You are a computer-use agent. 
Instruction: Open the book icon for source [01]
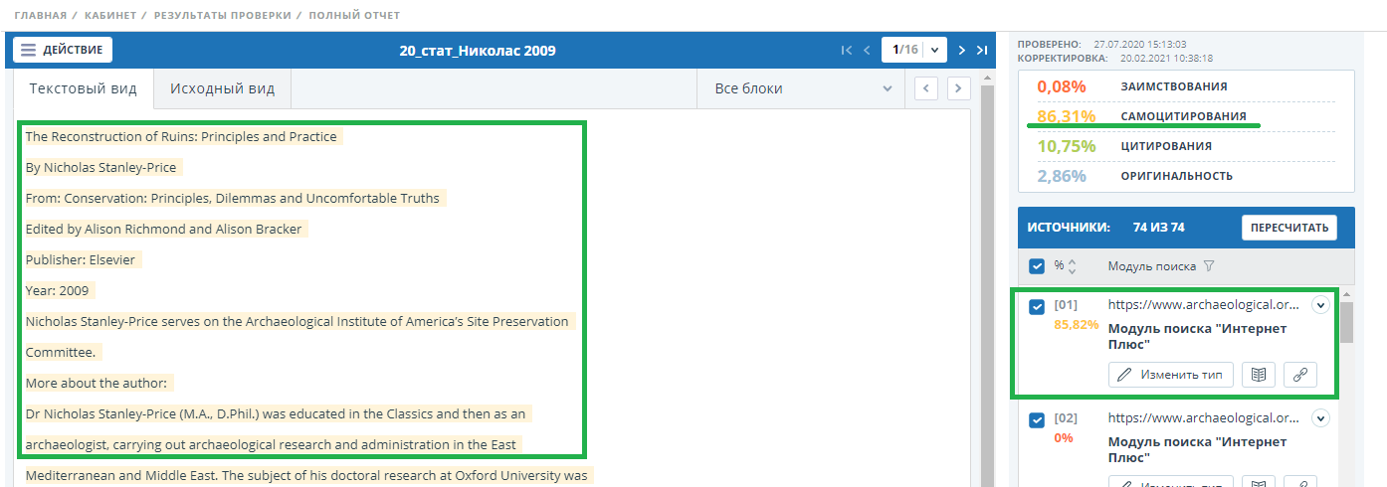(x=1259, y=375)
